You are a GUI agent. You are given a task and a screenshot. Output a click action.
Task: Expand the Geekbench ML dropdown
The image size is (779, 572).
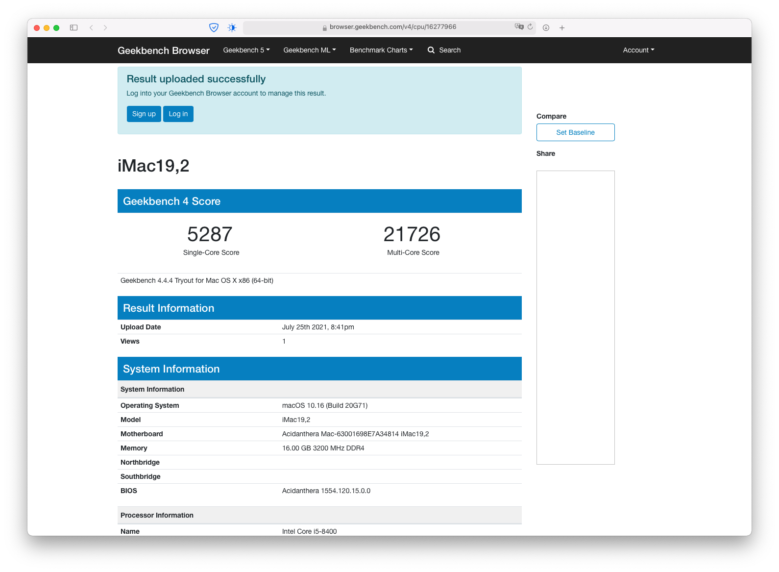point(310,50)
